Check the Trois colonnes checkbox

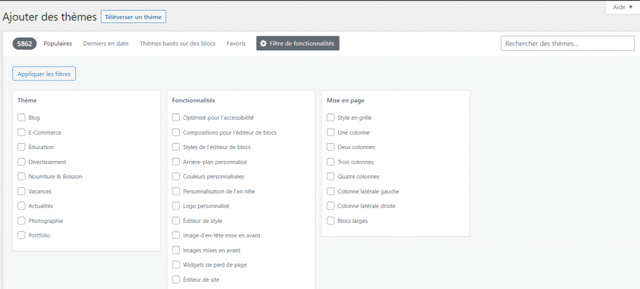(x=331, y=162)
